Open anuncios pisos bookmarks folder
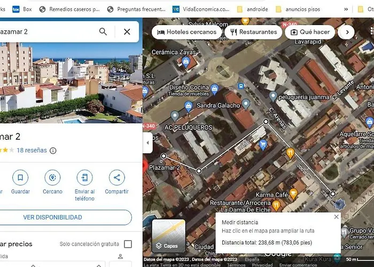The height and width of the screenshot is (267, 374). [298, 9]
